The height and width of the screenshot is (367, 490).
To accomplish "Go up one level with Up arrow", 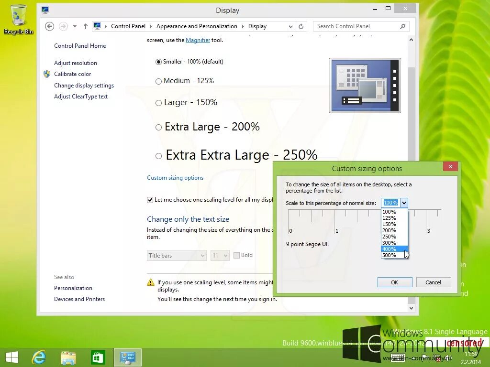I will (85, 26).
